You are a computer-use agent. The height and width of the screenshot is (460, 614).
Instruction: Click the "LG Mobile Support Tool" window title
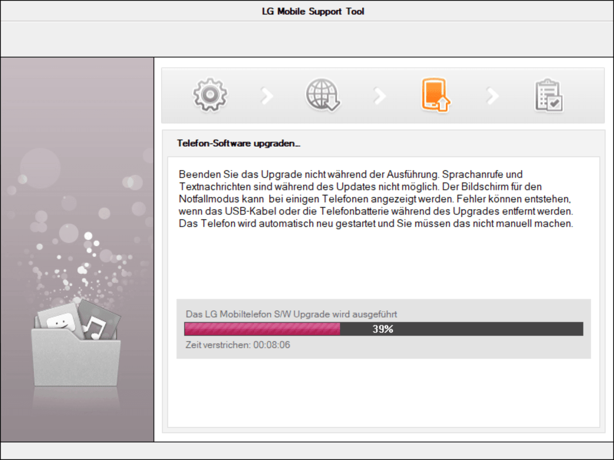[313, 11]
